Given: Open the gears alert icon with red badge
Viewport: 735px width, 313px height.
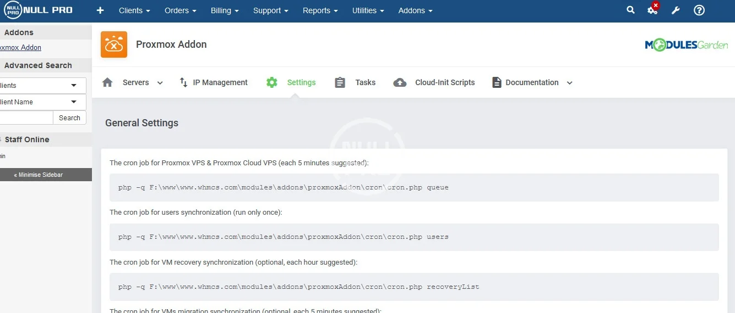Looking at the screenshot, I should click(653, 9).
